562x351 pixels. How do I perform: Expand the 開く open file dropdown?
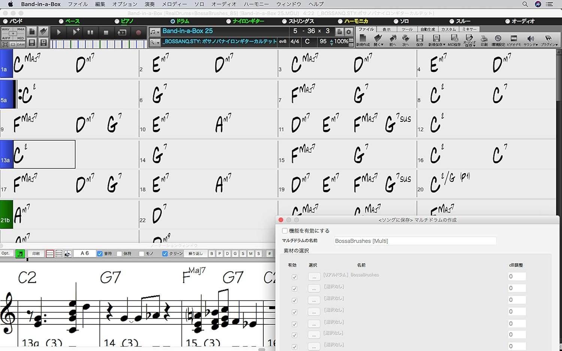click(x=378, y=40)
